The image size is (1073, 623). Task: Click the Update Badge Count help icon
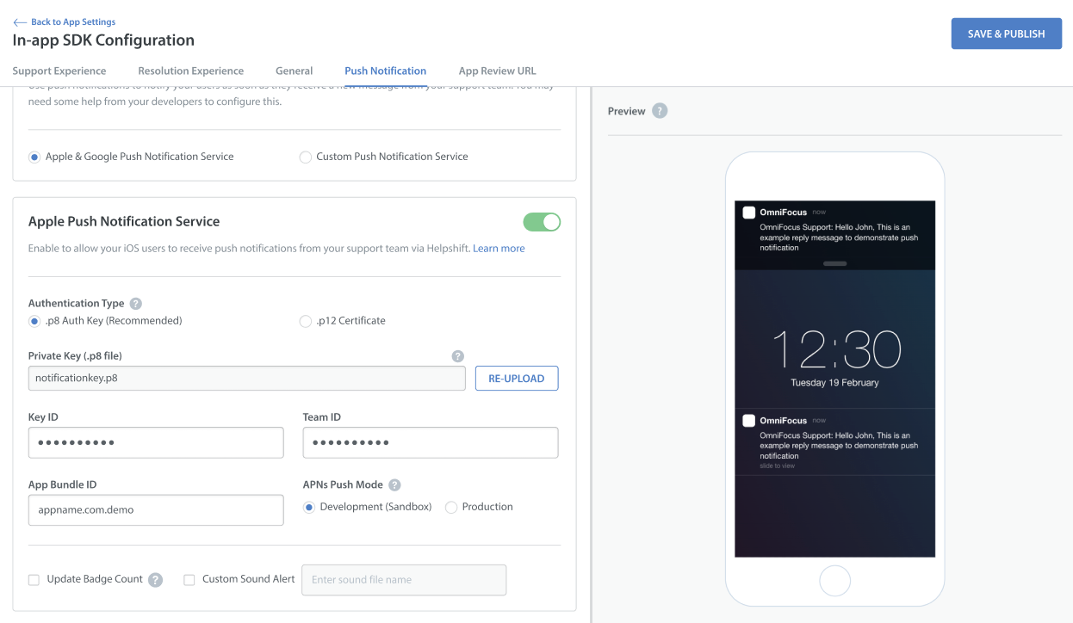156,580
